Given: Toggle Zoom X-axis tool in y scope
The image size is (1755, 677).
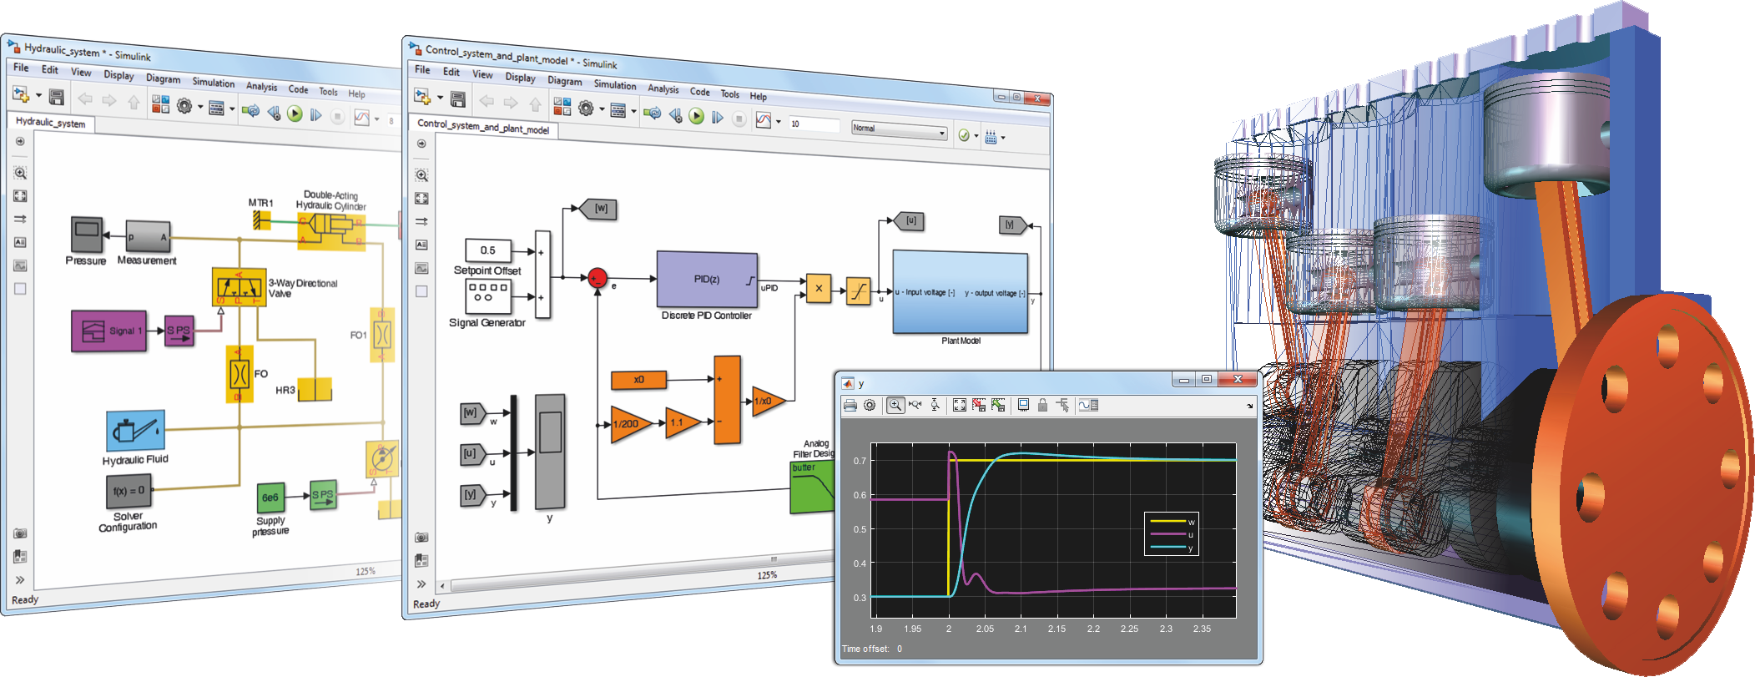Looking at the screenshot, I should (x=915, y=405).
